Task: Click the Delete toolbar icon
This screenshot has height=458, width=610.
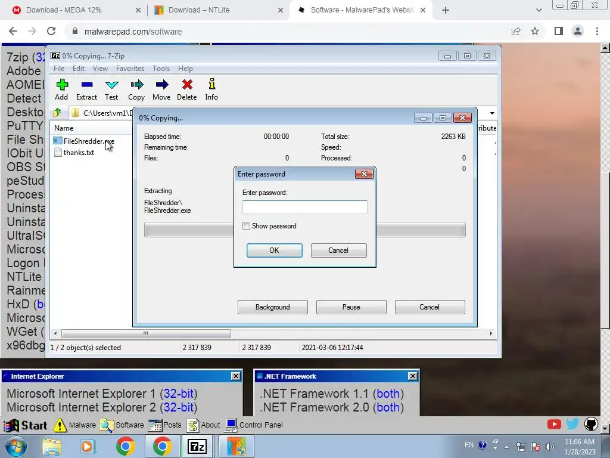Action: pos(186,89)
